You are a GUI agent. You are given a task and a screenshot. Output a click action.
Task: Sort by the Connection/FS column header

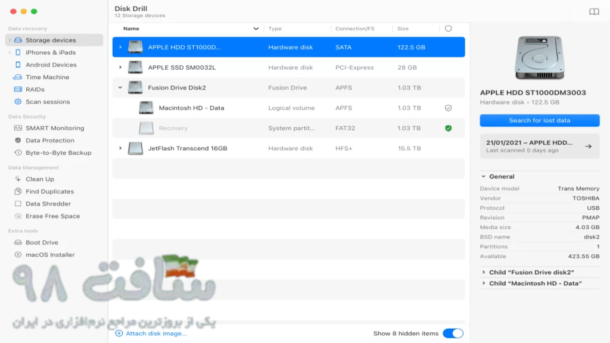tap(355, 29)
